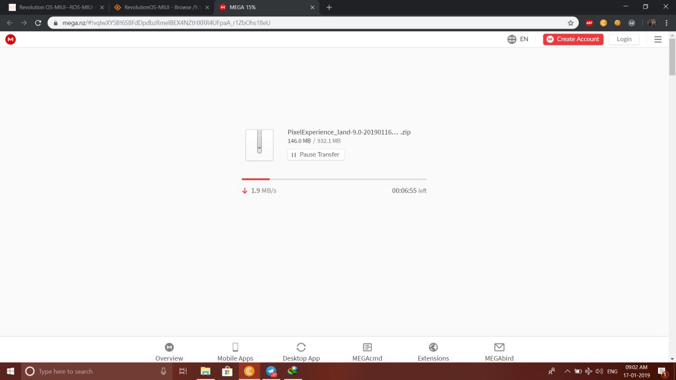The image size is (676, 380).
Task: Click the zip file thumbnail icon
Action: (259, 145)
